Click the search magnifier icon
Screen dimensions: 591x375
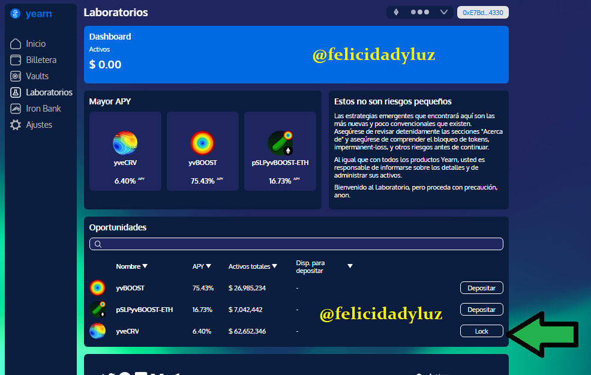pyautogui.click(x=98, y=244)
